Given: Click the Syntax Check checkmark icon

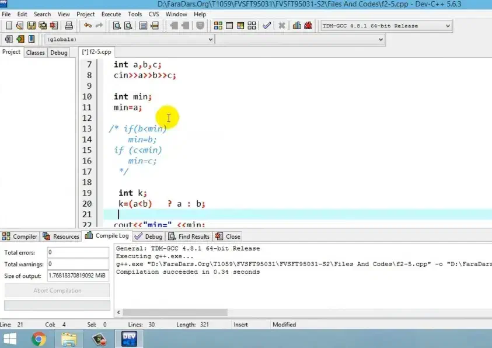Looking at the screenshot, I should coord(267,26).
